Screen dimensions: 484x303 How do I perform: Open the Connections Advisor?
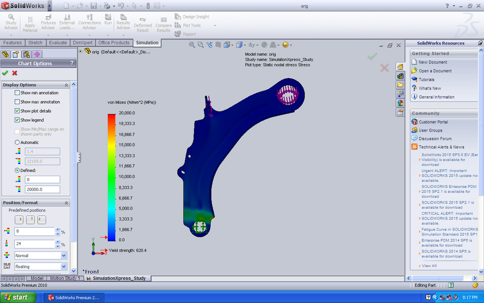(x=89, y=22)
